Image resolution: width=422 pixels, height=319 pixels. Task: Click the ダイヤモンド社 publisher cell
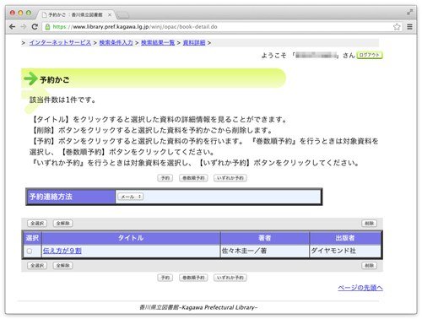345,251
